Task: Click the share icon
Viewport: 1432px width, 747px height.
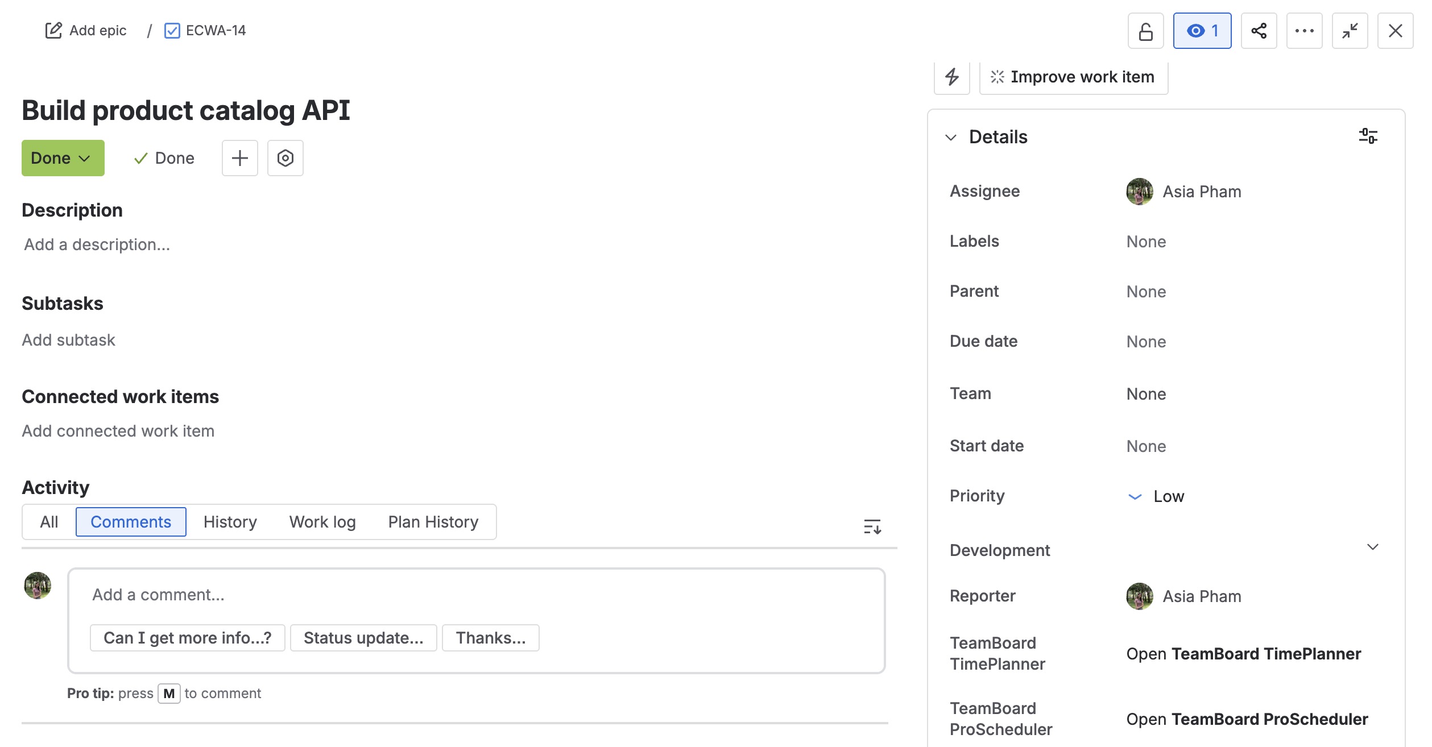Action: tap(1259, 31)
